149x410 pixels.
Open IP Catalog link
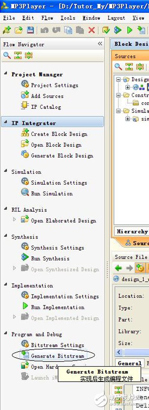46,107
